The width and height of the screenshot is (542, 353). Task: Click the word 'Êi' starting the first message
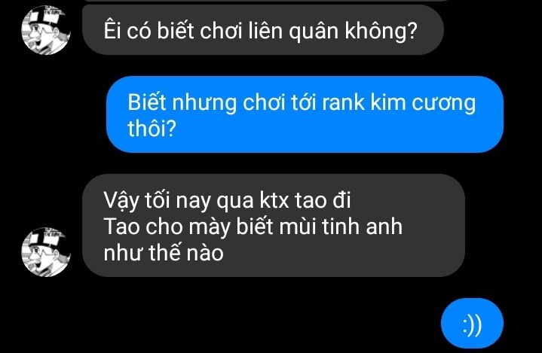(112, 29)
